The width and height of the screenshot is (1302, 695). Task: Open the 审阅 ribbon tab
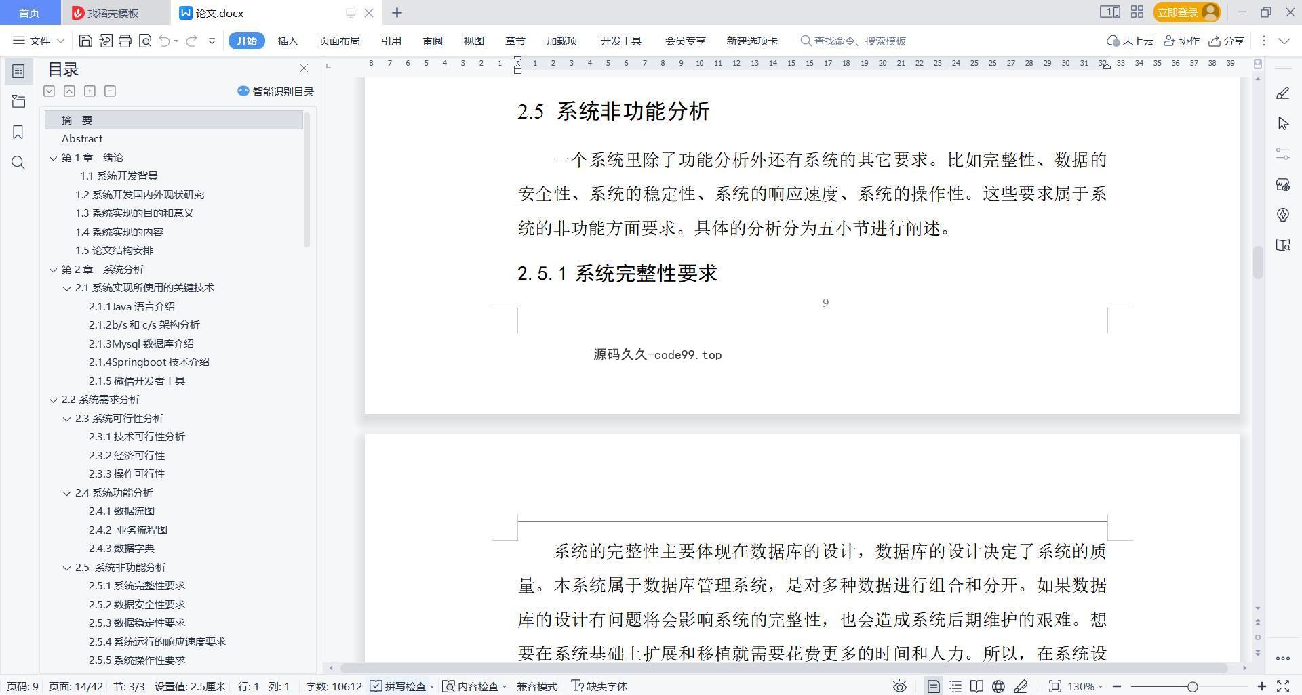click(432, 41)
